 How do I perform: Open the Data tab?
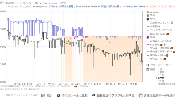(x=38, y=3)
